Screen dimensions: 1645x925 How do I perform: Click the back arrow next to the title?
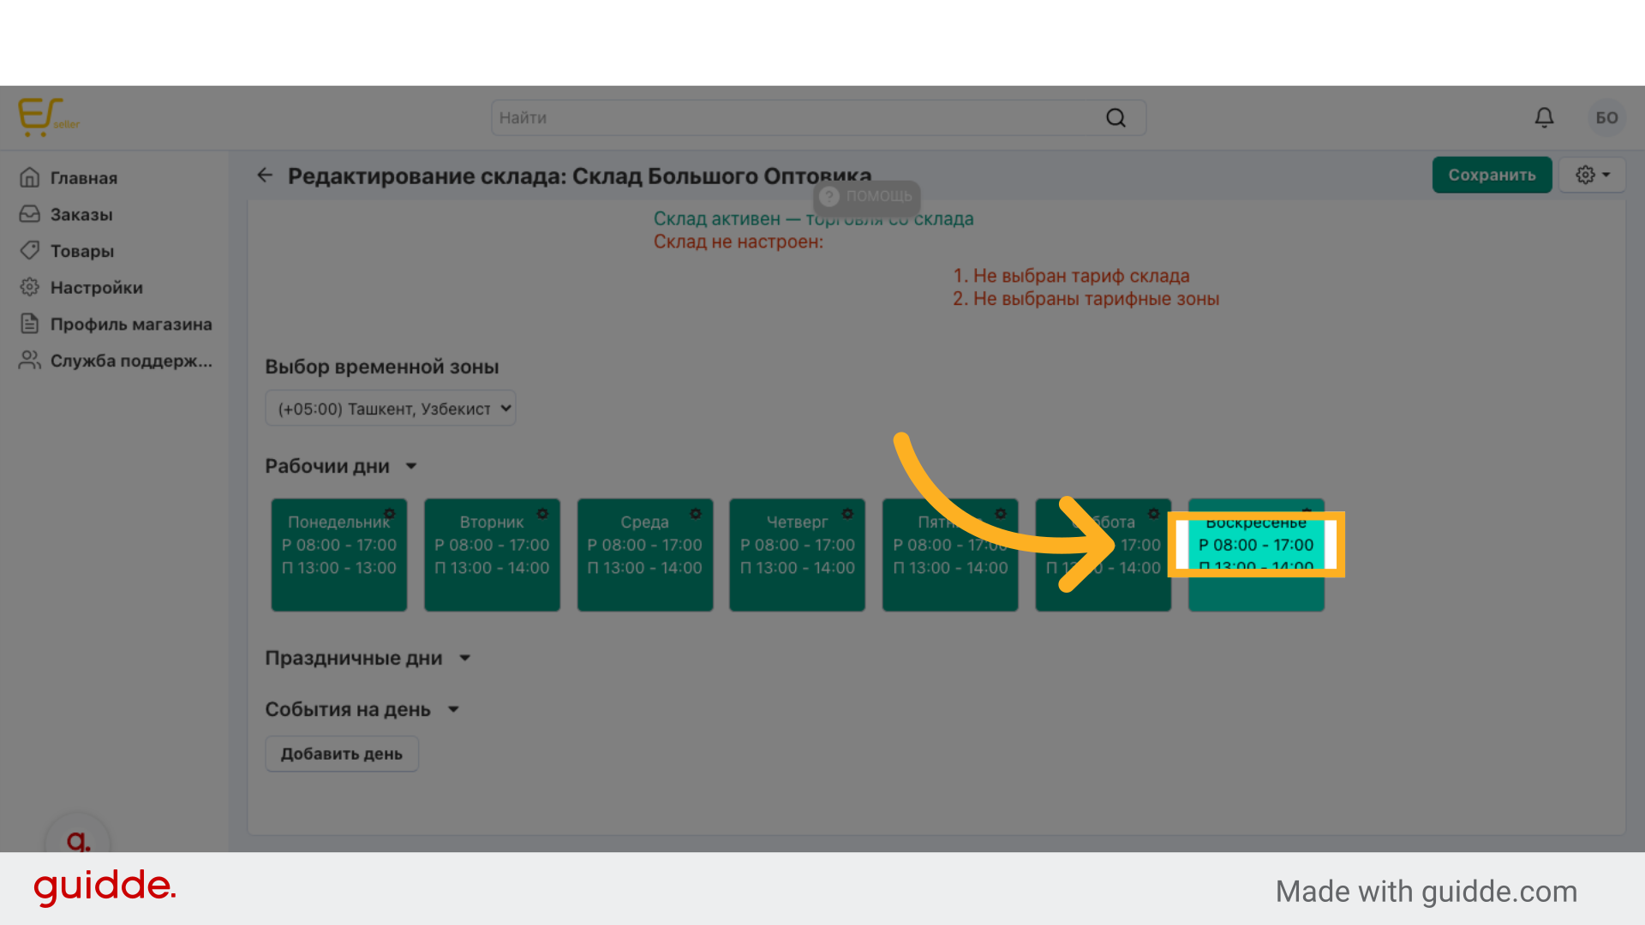point(265,176)
